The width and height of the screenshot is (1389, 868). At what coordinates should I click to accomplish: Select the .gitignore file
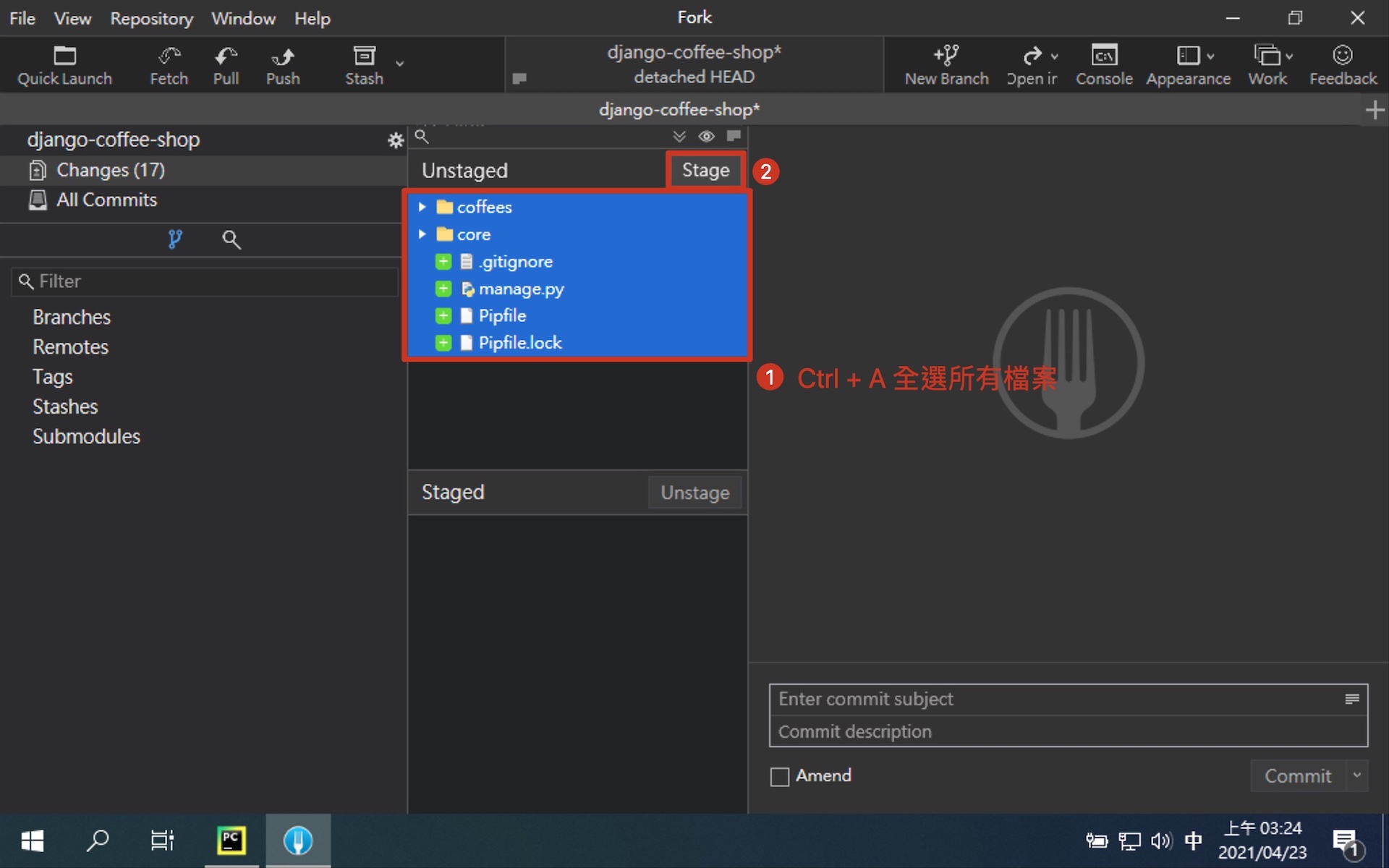pos(577,262)
